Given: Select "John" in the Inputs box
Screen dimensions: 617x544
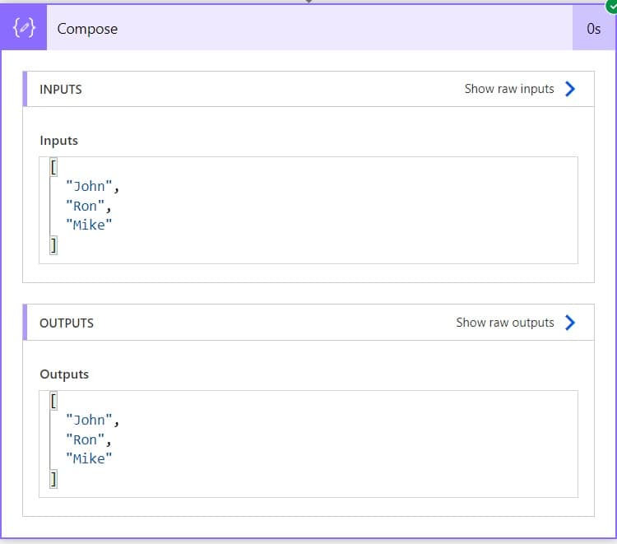Looking at the screenshot, I should (89, 186).
